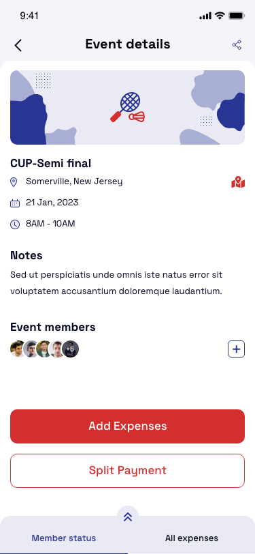Click the 21 Jan, 2023 date

click(x=52, y=203)
